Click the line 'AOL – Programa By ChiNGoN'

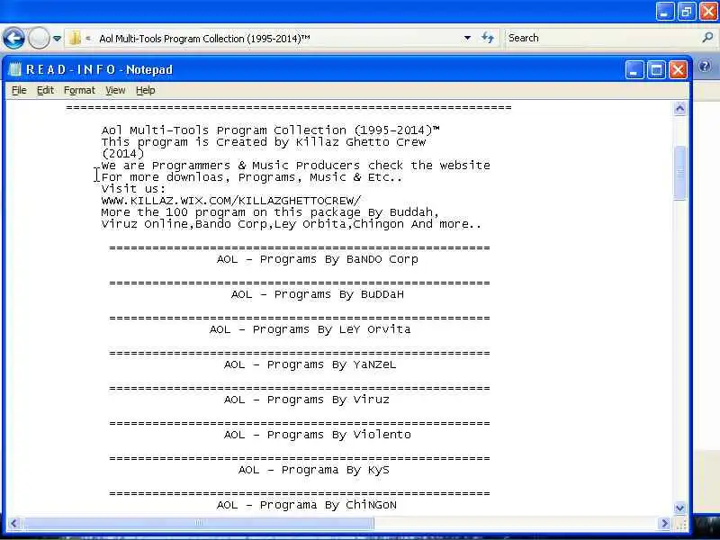(307, 505)
